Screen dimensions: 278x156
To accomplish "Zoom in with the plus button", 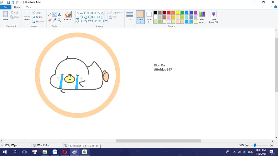I will [271, 145].
